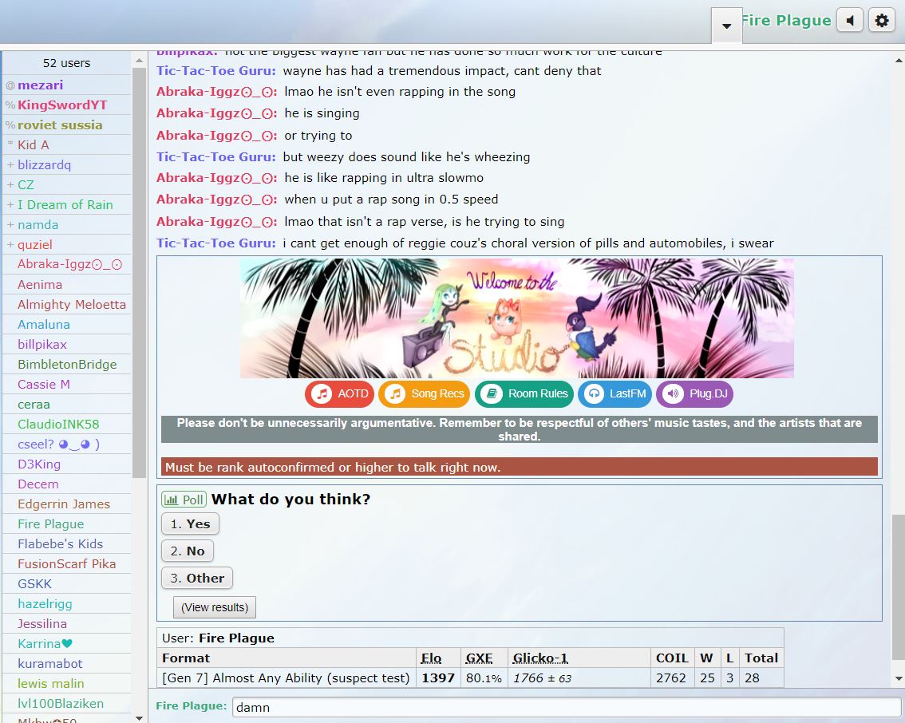Image resolution: width=905 pixels, height=723 pixels.
Task: Open the LastFM button
Action: (615, 393)
